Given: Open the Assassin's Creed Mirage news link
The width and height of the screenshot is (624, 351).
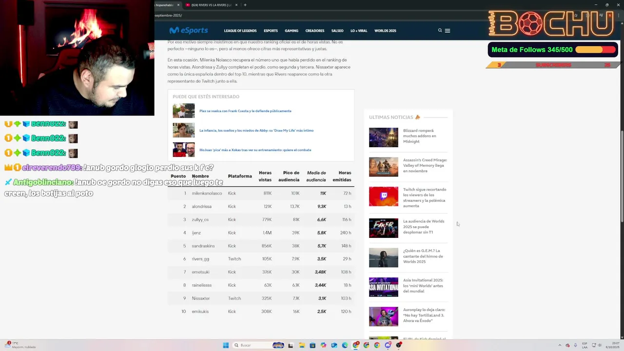Looking at the screenshot, I should (425, 165).
